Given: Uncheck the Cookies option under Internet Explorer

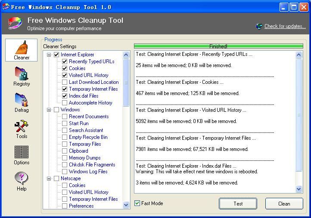Looking at the screenshot, I should pos(65,68).
